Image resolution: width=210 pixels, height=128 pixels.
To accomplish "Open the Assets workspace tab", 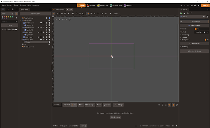I will (128, 5).
